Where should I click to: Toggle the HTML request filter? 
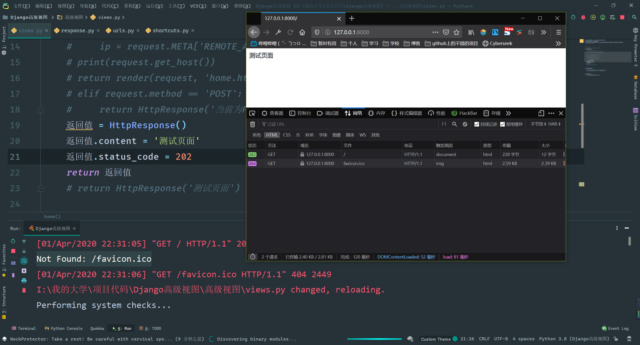(x=271, y=135)
